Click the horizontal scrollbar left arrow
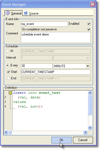Image resolution: width=100 pixels, height=151 pixels. [6, 132]
